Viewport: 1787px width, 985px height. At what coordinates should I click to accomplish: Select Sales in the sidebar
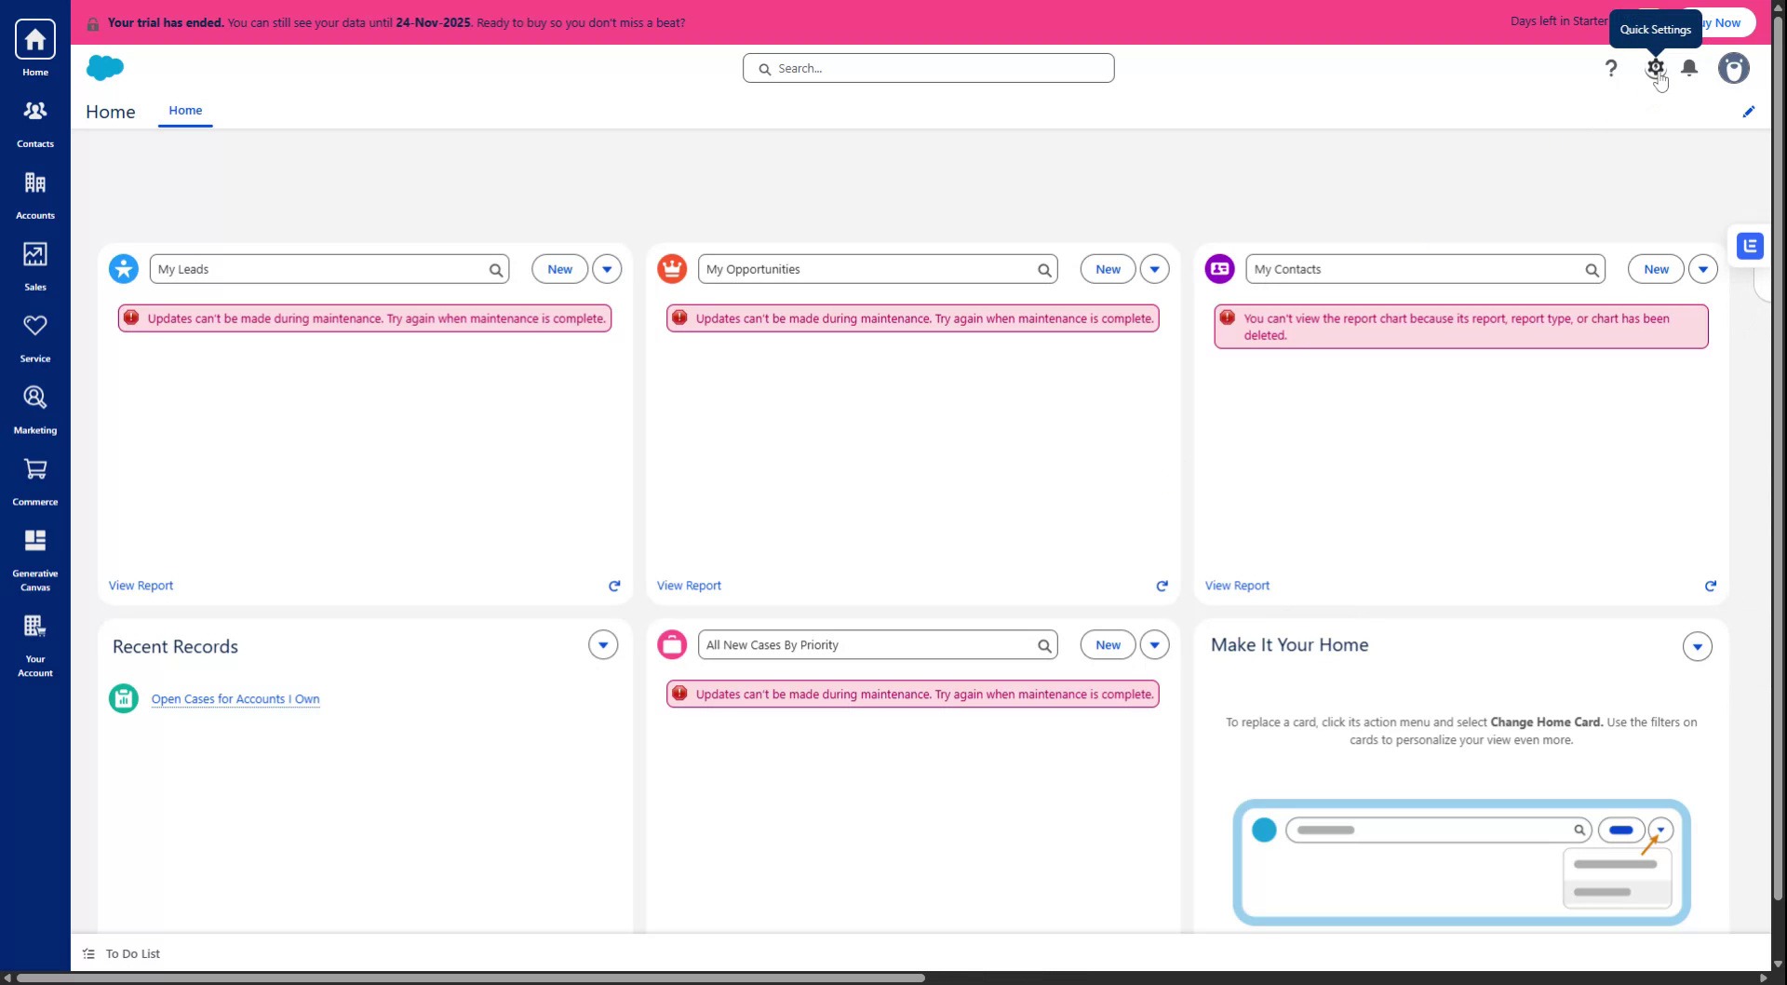(x=34, y=264)
